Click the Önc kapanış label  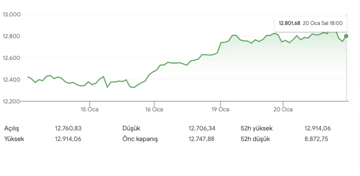[140, 139]
